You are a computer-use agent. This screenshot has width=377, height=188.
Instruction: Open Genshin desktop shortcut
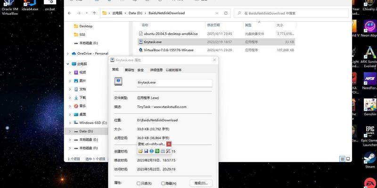tap(370, 107)
